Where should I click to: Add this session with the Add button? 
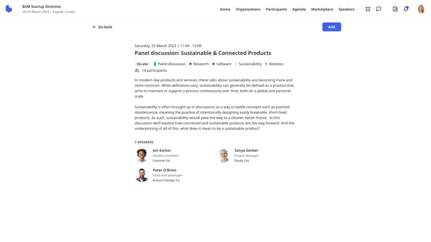click(x=331, y=27)
